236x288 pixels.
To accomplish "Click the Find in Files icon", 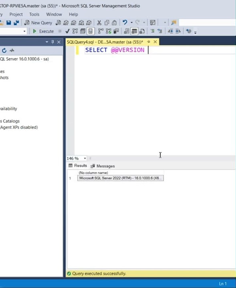I will tap(173, 22).
